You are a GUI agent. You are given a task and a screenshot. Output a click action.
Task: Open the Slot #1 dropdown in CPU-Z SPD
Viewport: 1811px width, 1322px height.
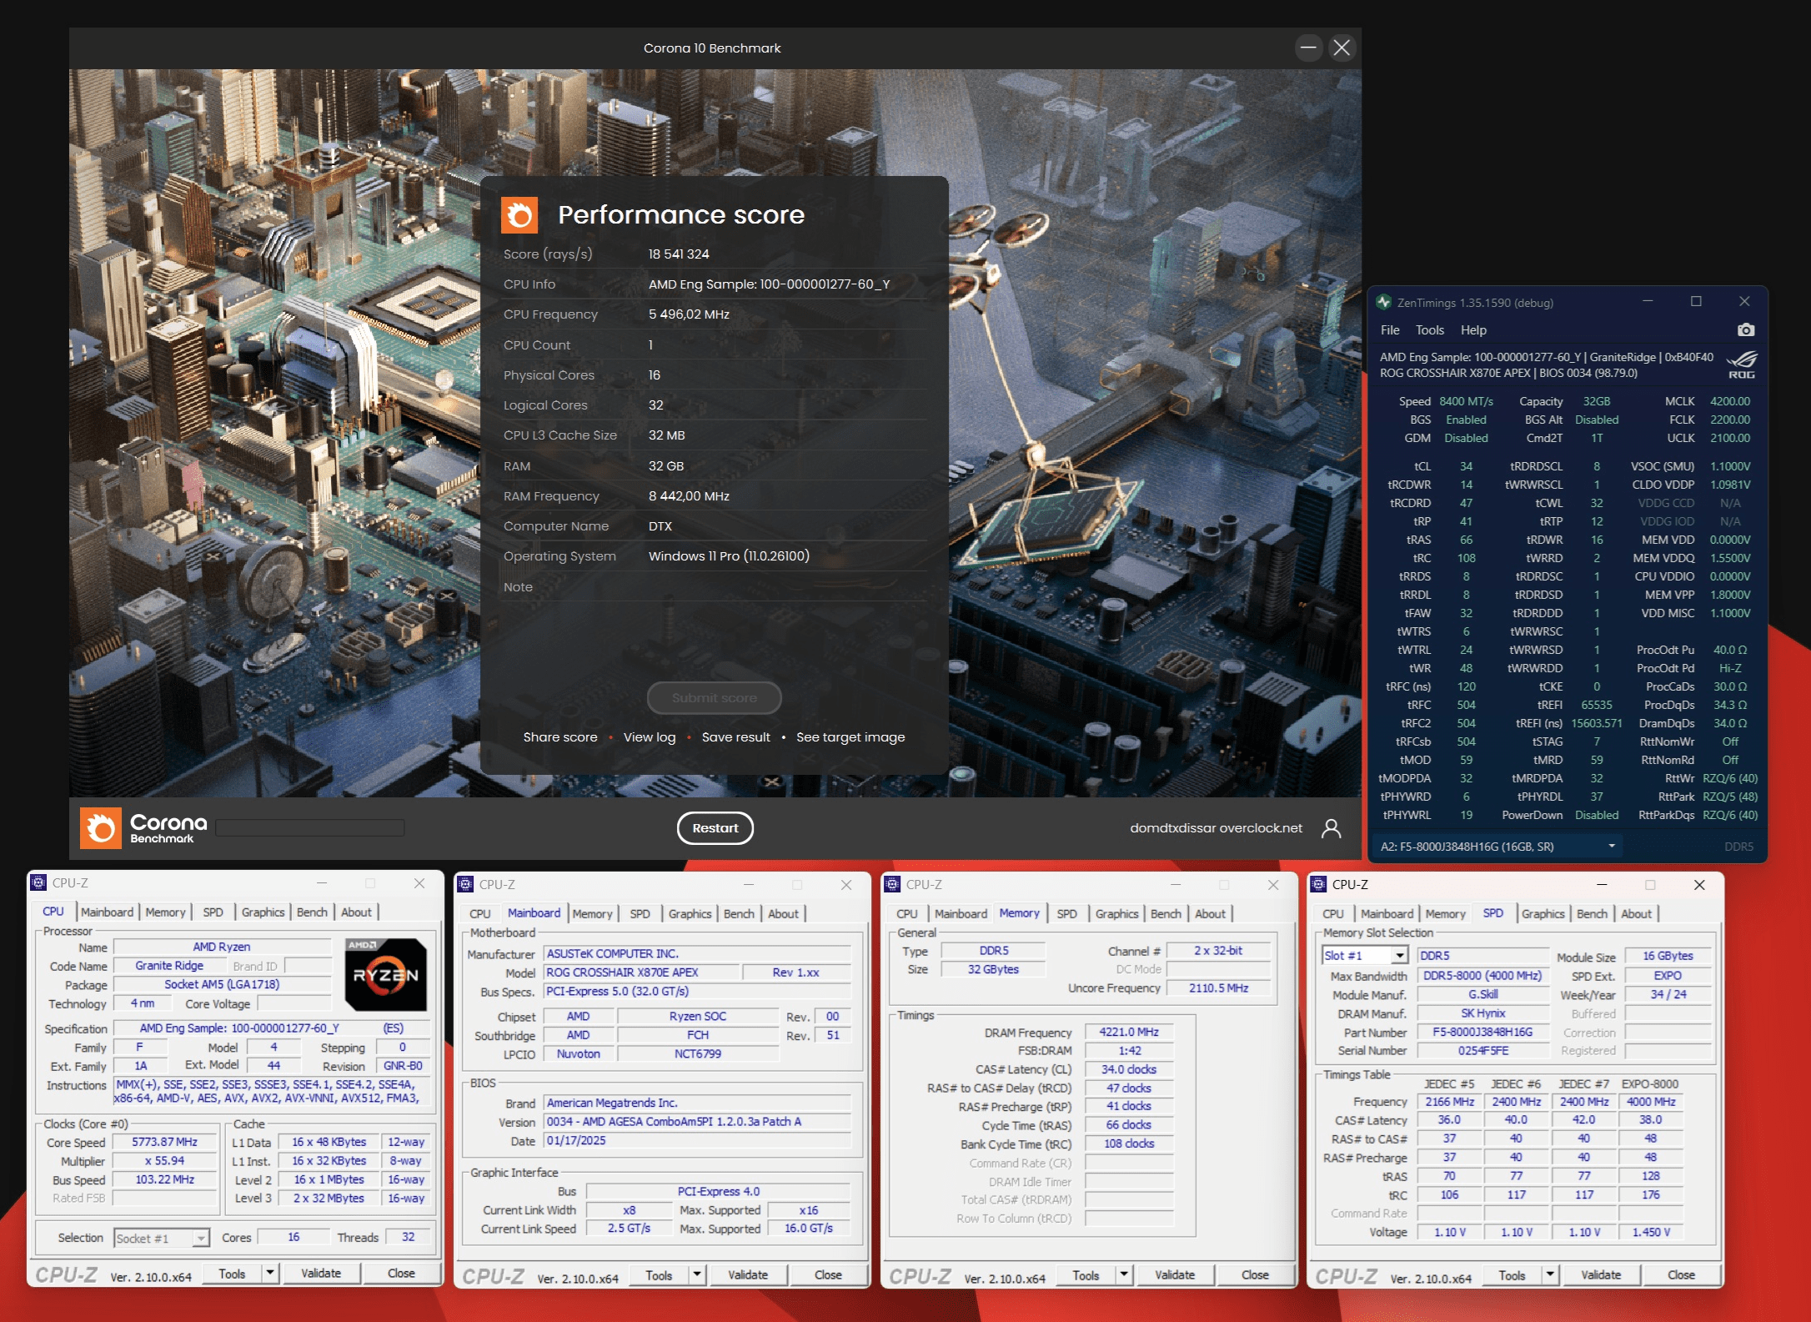tap(1400, 956)
